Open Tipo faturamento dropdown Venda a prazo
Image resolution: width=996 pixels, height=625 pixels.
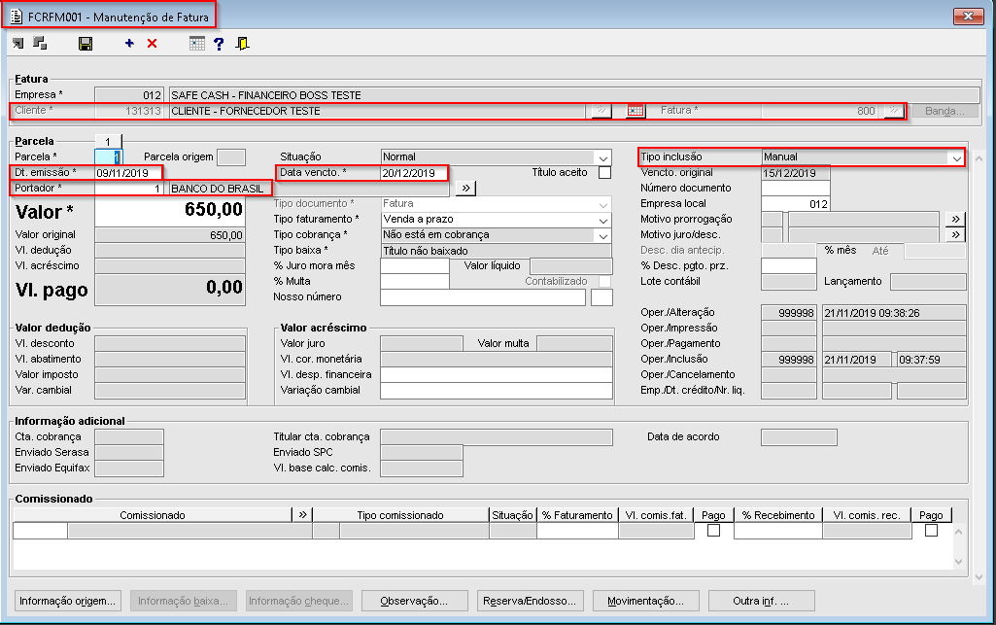click(x=602, y=219)
